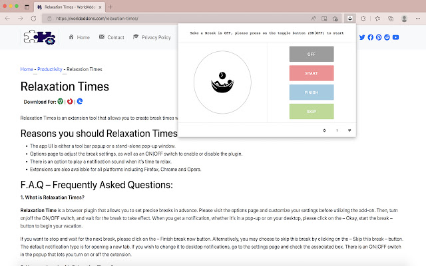Click the green SKIP button
Screen dimensions: 426x266
[x=312, y=111]
